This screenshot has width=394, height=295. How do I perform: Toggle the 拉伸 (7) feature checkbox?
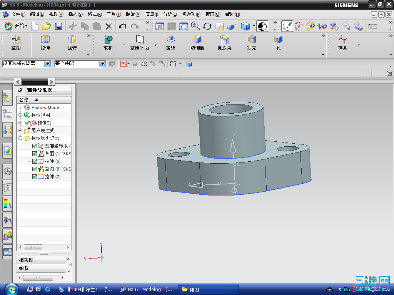tap(35, 177)
